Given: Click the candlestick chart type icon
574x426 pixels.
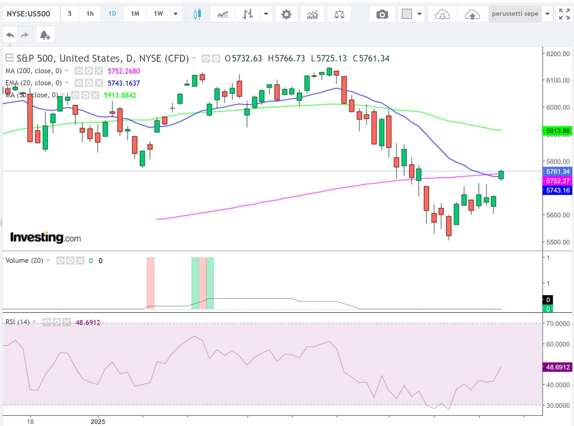Looking at the screenshot, I should pos(197,14).
